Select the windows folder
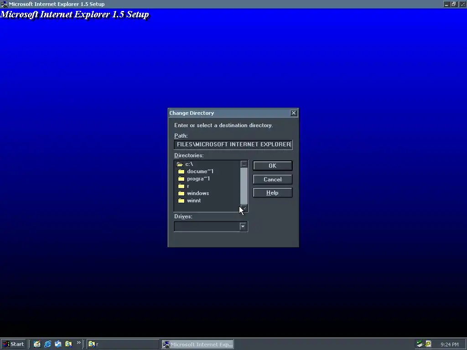Viewport: 467px width, 350px height. pyautogui.click(x=193, y=193)
